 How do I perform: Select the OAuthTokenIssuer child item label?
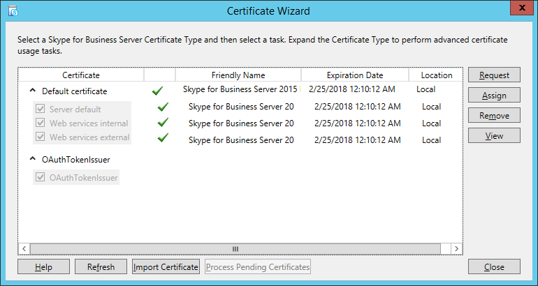pyautogui.click(x=84, y=177)
